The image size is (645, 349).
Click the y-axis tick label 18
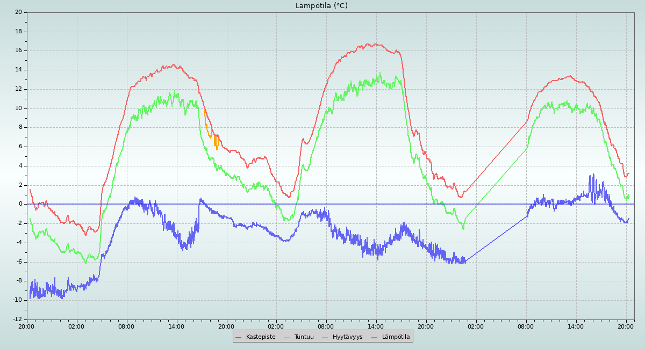pos(18,31)
